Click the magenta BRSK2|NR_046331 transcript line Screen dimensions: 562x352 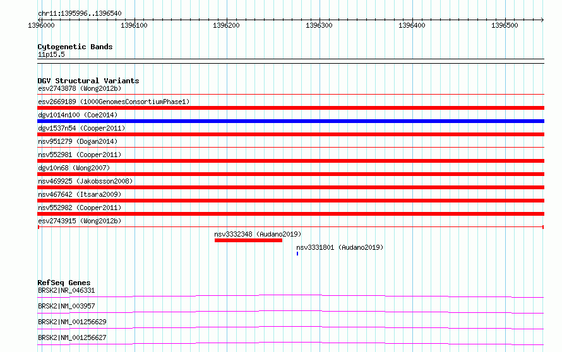click(x=290, y=296)
